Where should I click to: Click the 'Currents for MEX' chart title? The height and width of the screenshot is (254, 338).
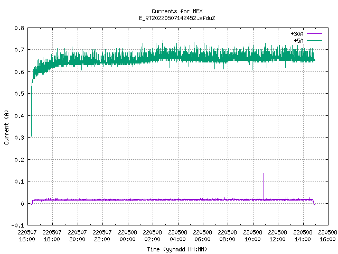[x=177, y=11]
